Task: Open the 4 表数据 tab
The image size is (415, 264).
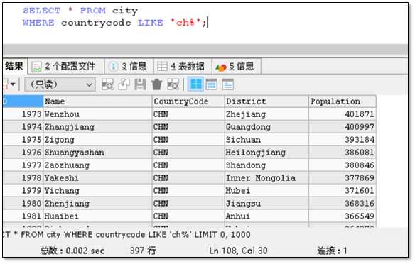Action: point(183,66)
